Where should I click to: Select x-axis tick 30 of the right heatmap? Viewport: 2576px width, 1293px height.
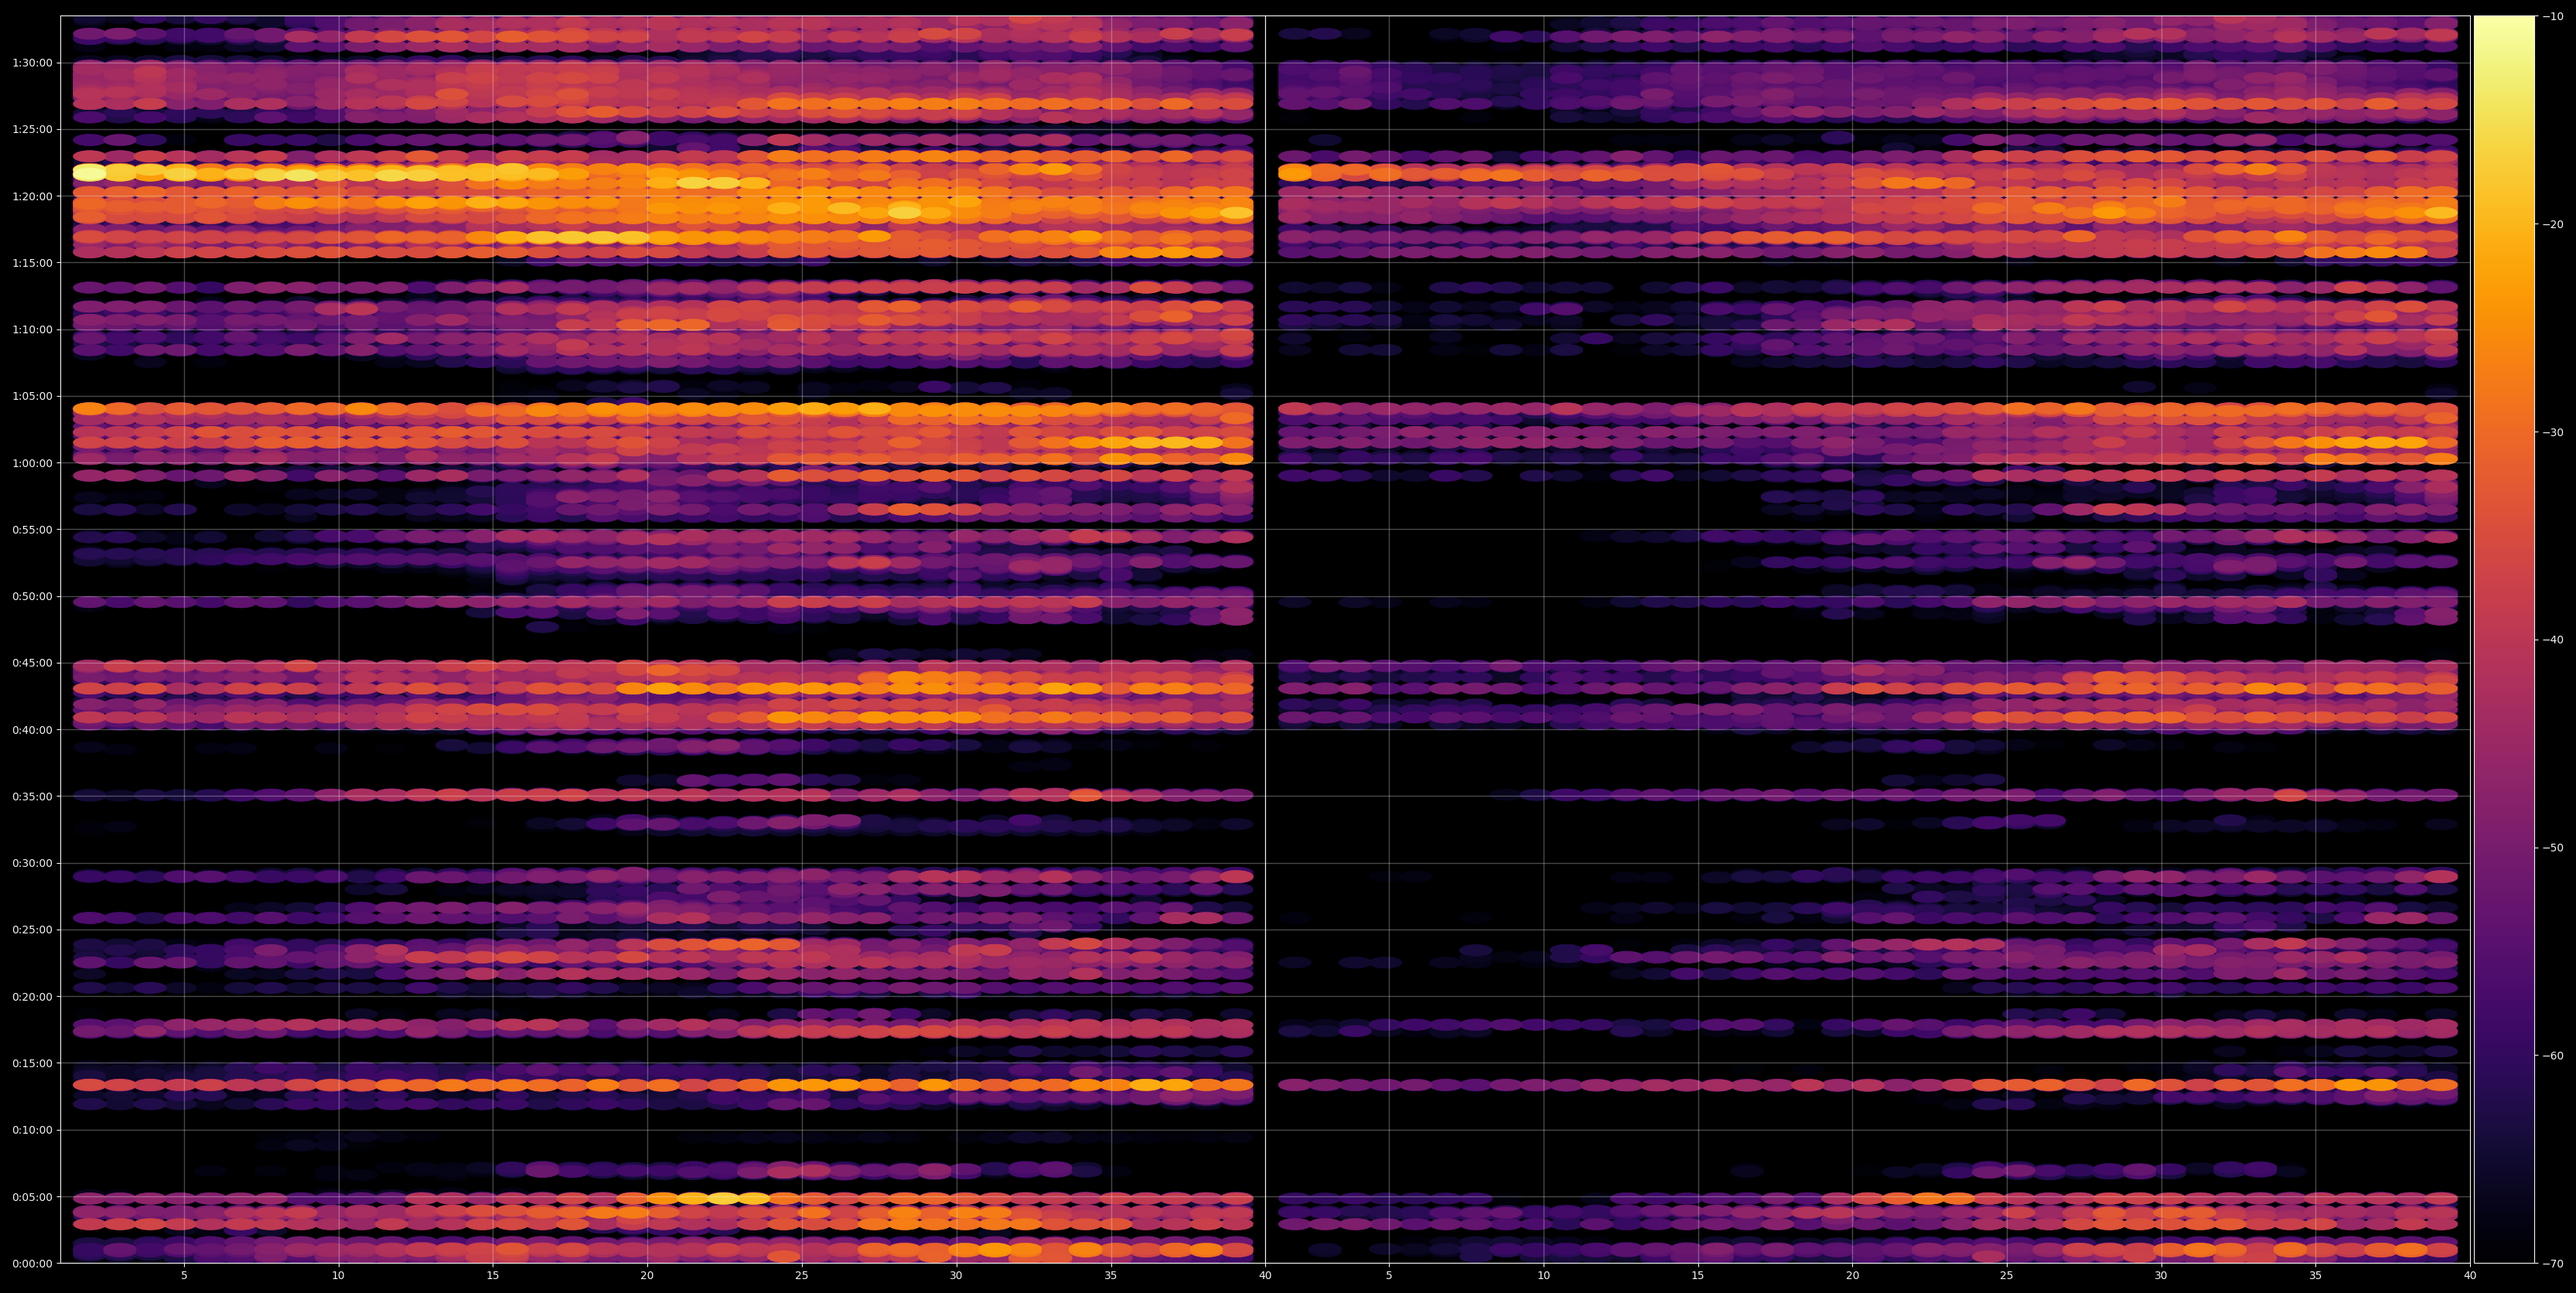coord(2161,1276)
